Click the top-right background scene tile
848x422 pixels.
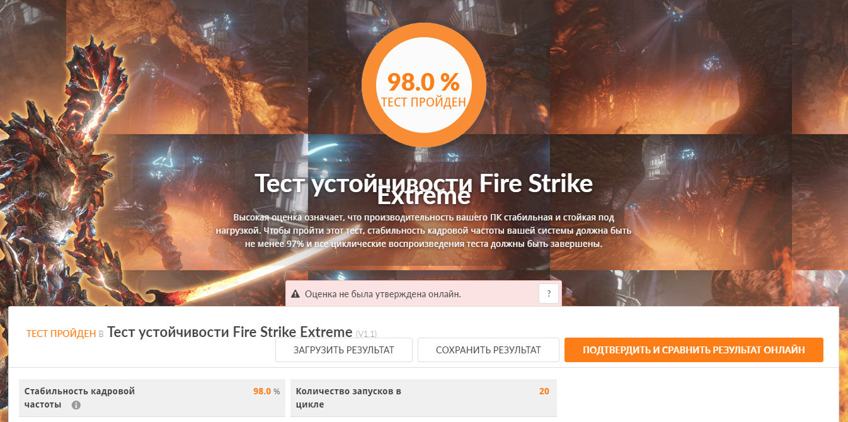820,67
